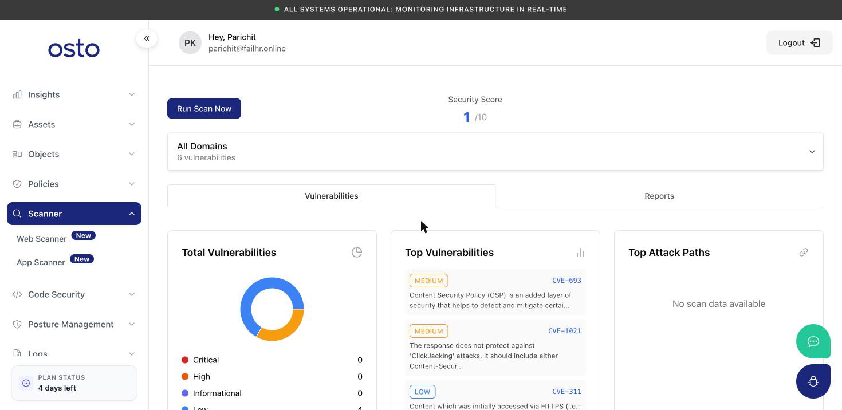Open the bug report floating button

click(x=813, y=381)
